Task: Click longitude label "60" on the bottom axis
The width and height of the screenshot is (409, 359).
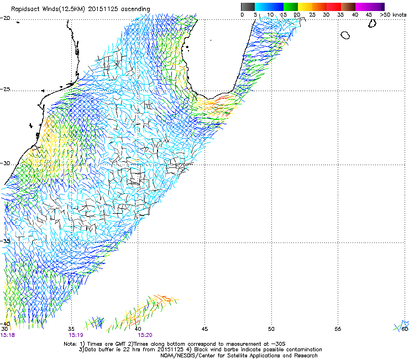Action: 405,329
